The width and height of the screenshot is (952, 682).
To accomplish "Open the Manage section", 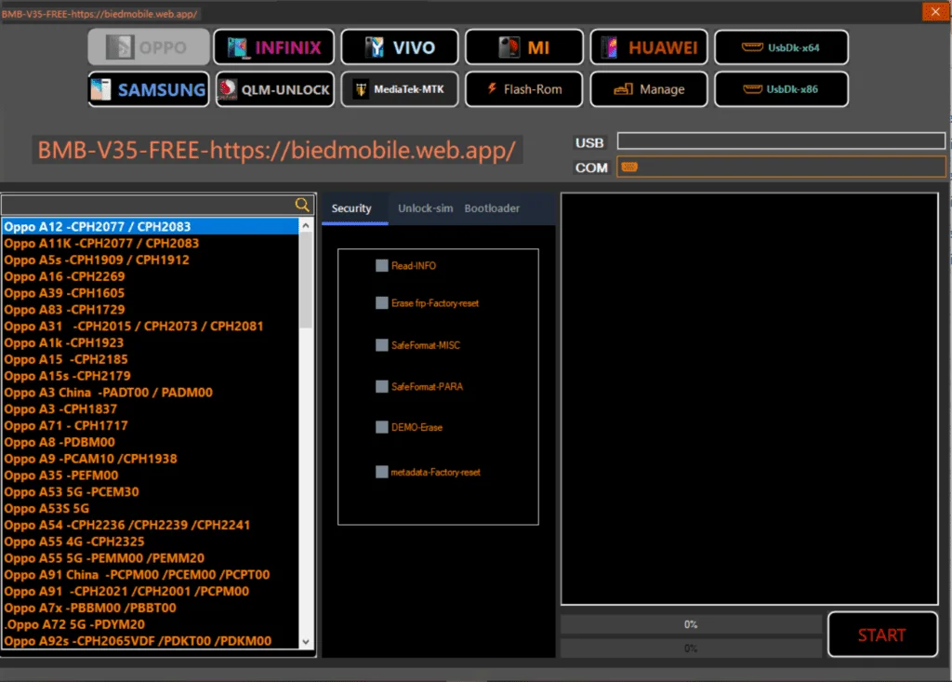I will click(649, 89).
